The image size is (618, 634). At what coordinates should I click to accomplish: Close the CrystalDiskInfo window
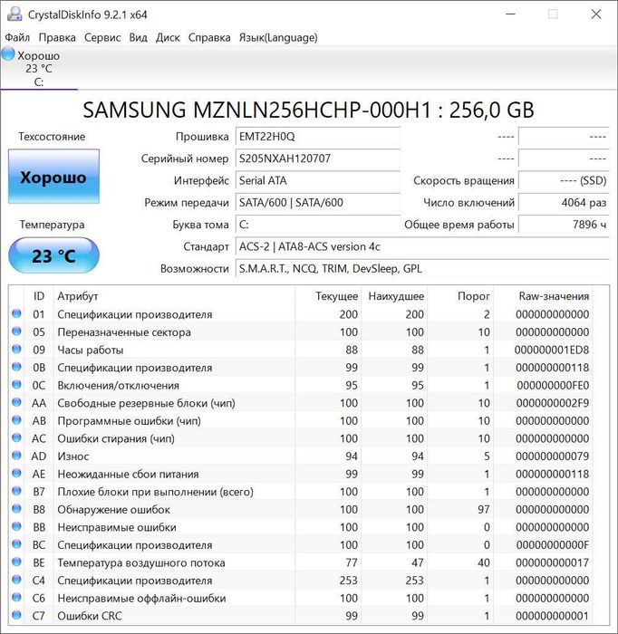(596, 14)
